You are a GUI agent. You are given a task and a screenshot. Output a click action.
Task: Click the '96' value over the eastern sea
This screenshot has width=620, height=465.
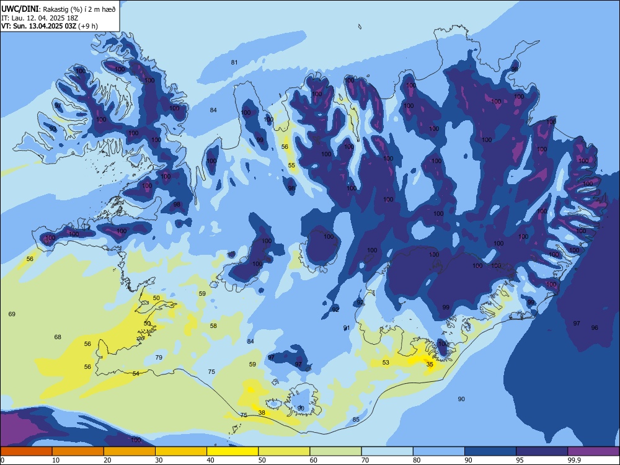[595, 327]
